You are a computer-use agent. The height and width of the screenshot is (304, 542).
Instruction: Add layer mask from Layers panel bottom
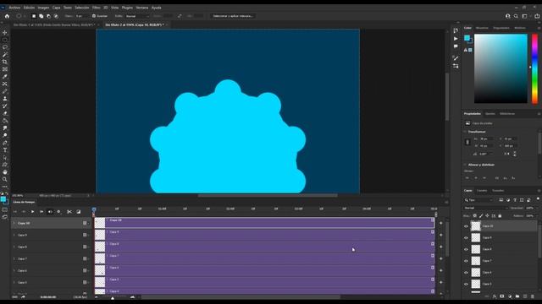[502, 296]
